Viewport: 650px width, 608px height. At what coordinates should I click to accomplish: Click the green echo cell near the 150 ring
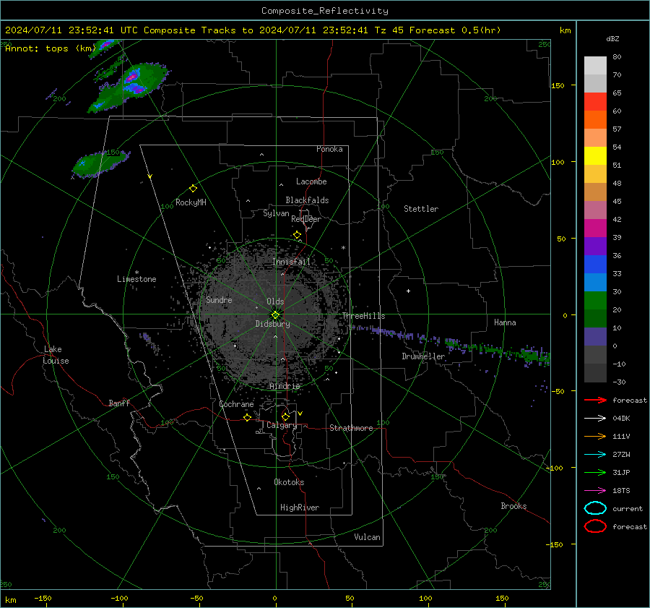click(100, 163)
